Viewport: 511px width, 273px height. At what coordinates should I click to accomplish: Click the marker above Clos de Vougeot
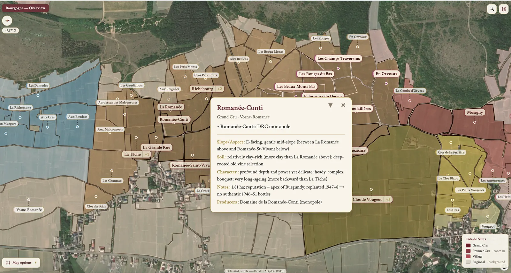point(371,189)
